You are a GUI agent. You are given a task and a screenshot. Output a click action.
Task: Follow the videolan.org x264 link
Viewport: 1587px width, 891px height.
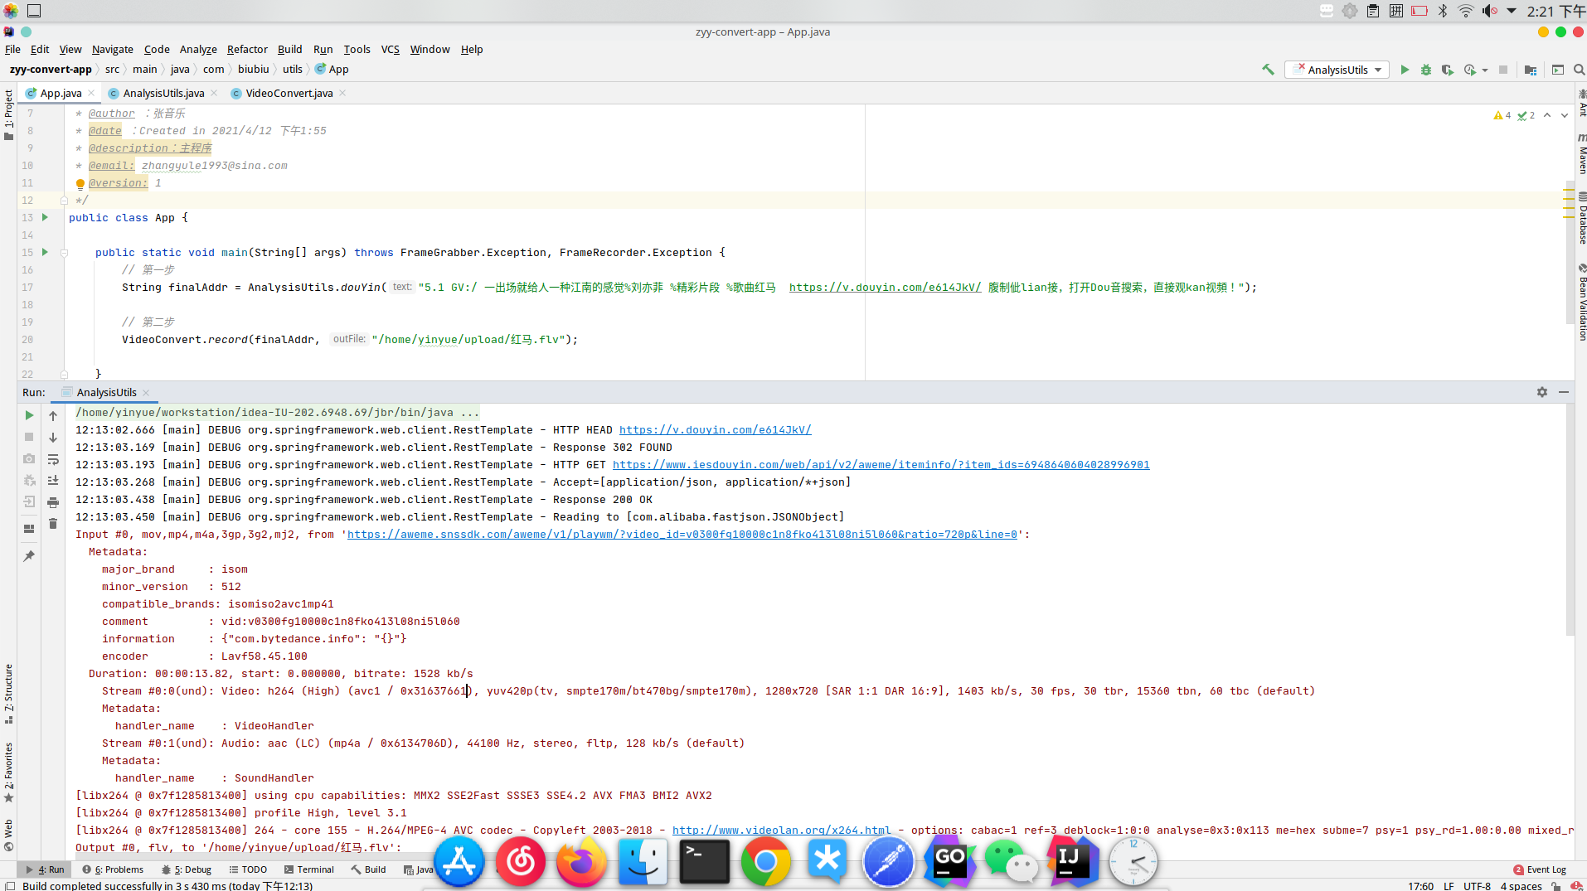pos(781,830)
